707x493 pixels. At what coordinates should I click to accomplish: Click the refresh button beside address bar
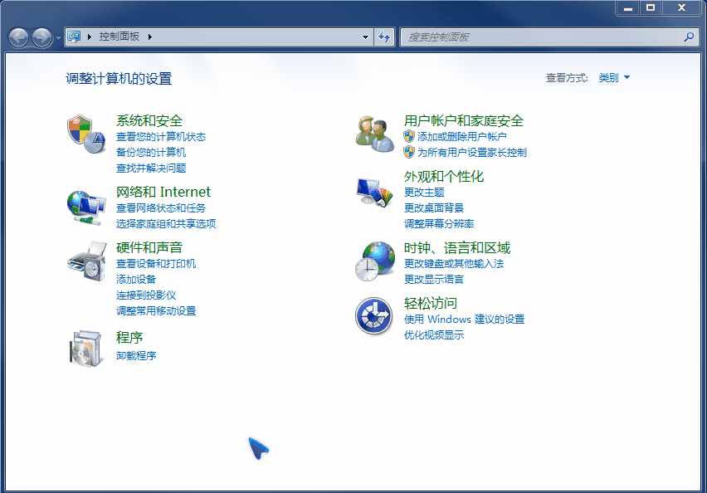pyautogui.click(x=384, y=37)
